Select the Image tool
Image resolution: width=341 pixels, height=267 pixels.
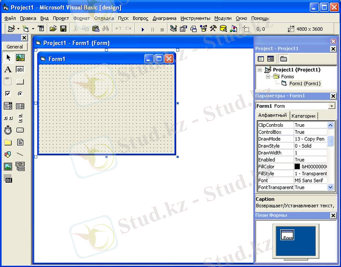8,166
